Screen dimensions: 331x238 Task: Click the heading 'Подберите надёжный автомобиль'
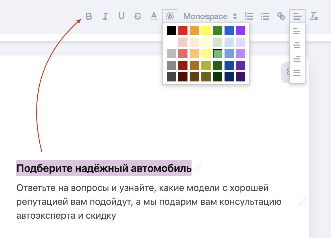[104, 168]
